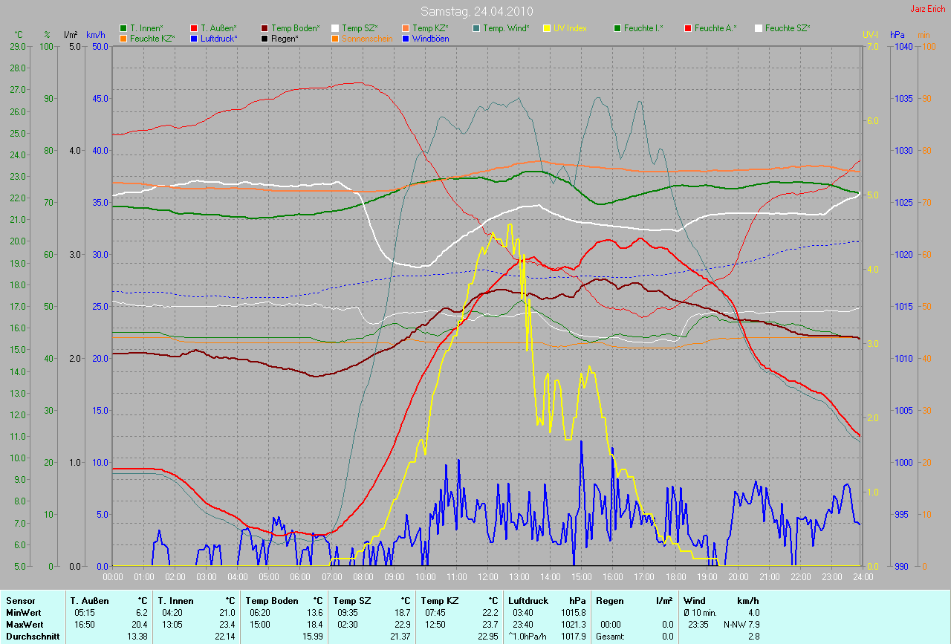This screenshot has width=951, height=644.
Task: Select the 'UV Index' legend label
Action: (x=571, y=28)
